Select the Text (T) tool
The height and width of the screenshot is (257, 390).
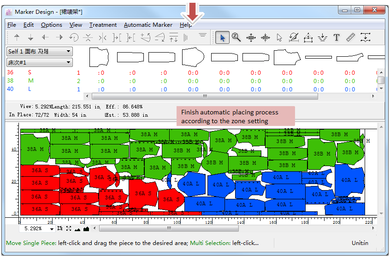click(337, 38)
